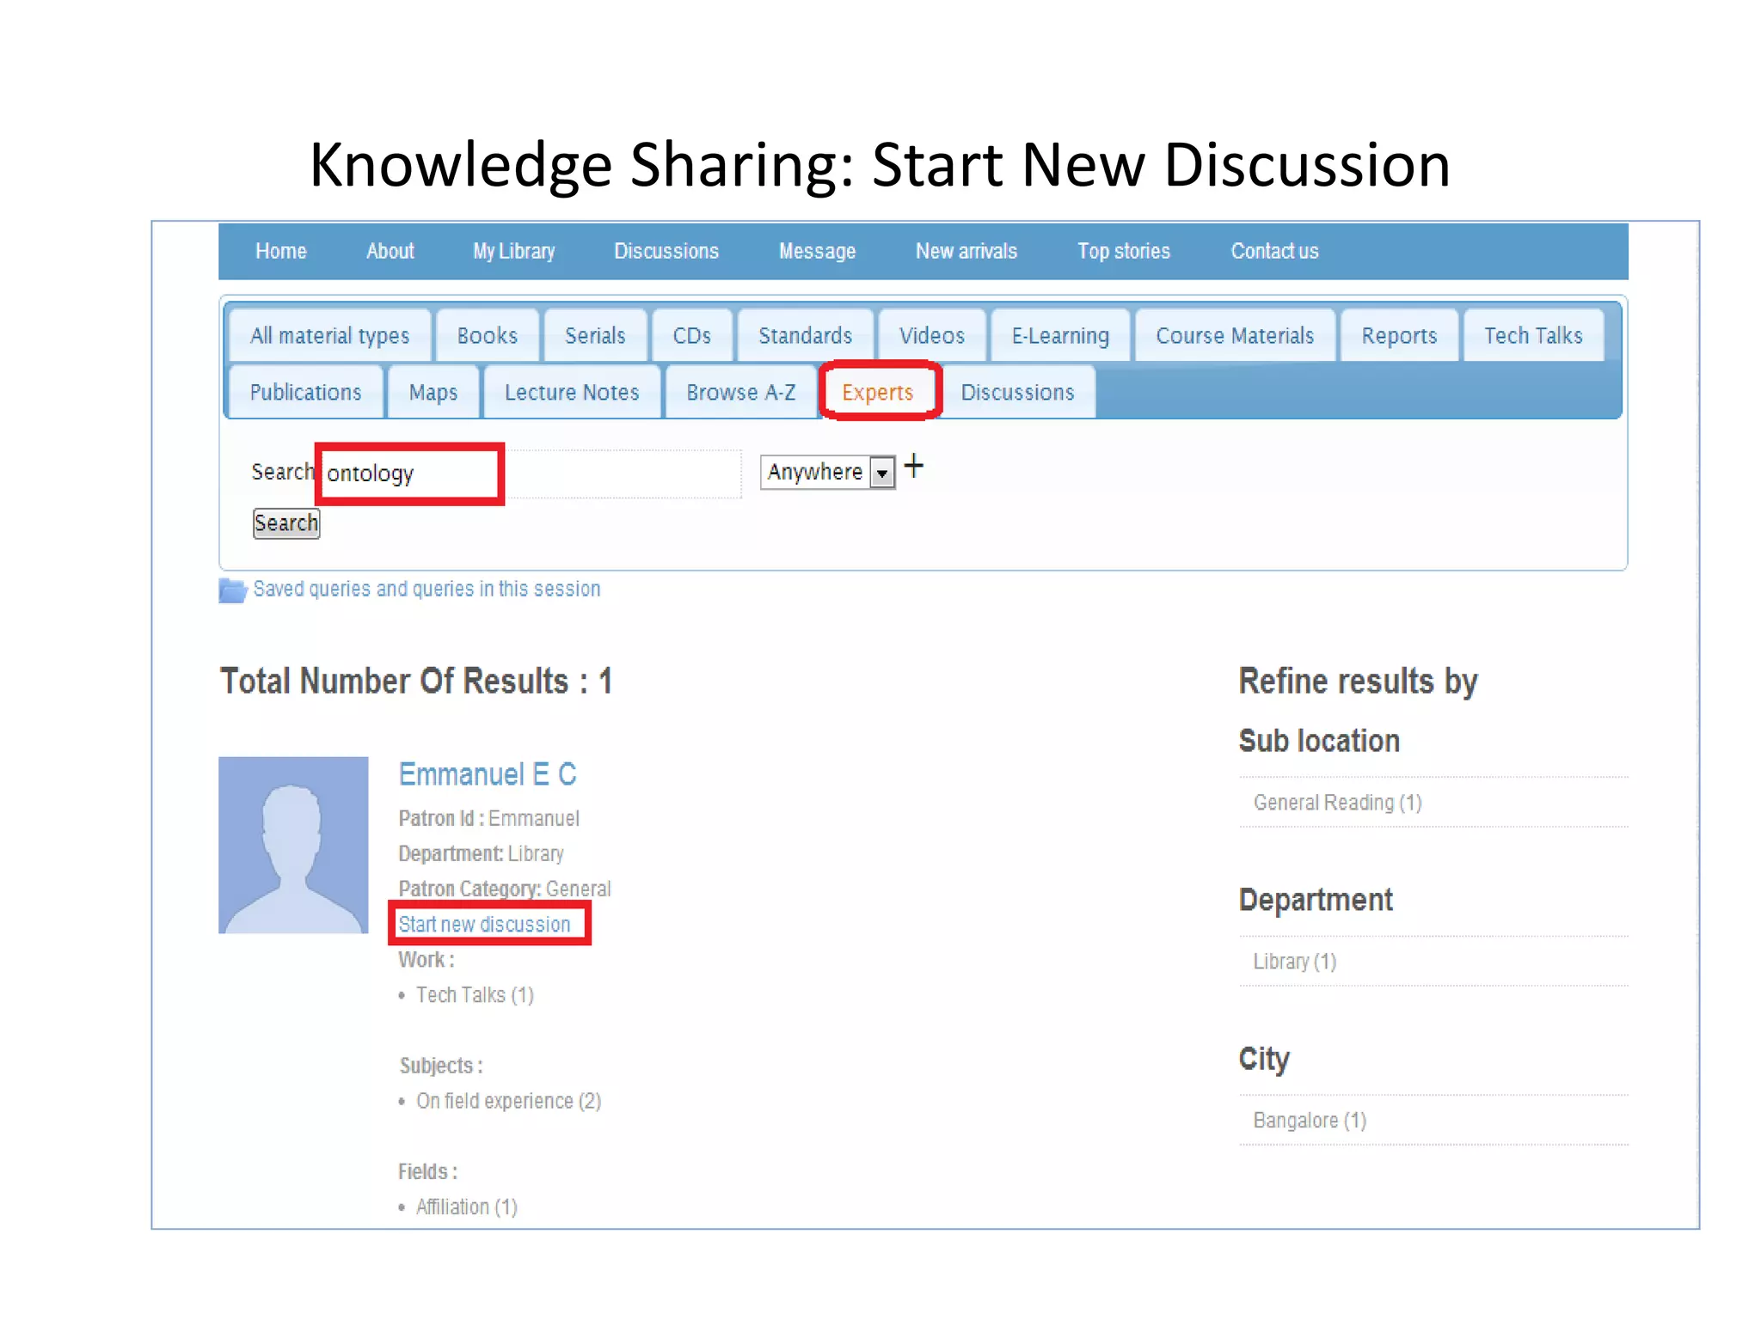Open the Message menu item
This screenshot has height=1320, width=1761.
pos(817,251)
